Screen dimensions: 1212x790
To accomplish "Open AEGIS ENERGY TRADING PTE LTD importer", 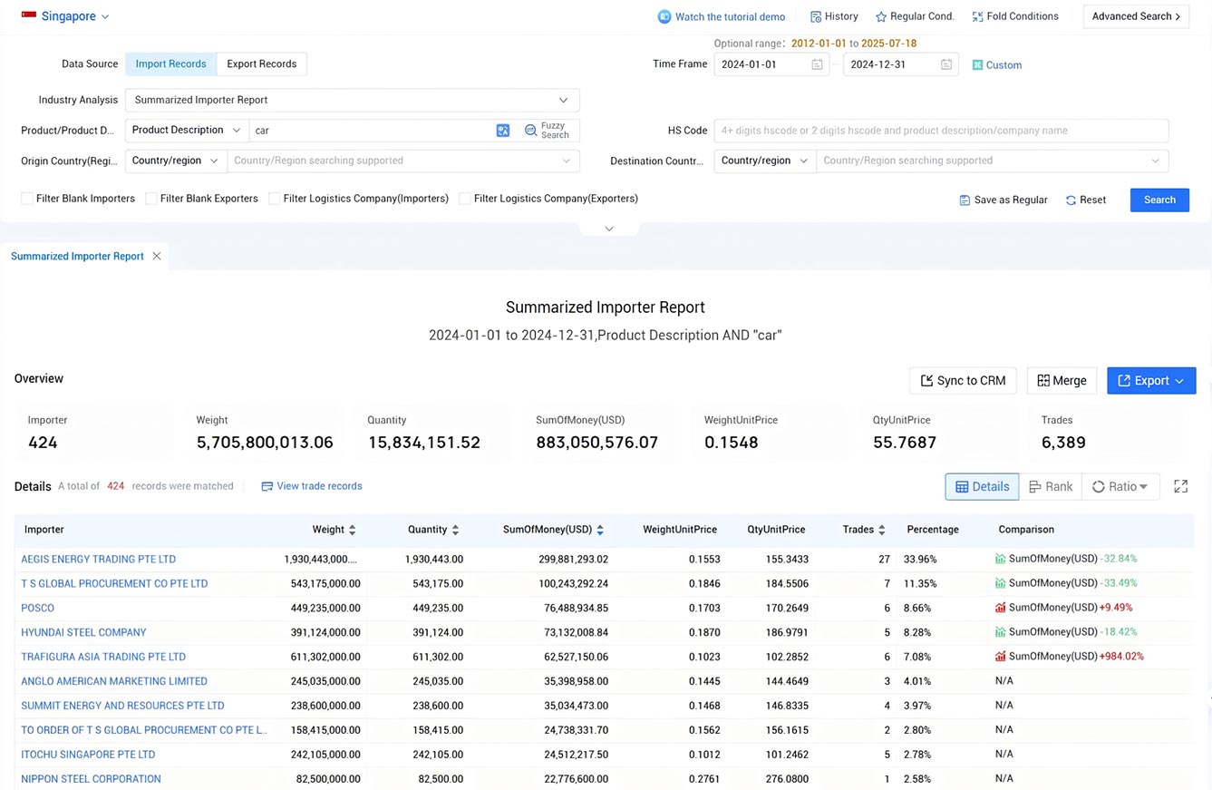I will 99,560.
